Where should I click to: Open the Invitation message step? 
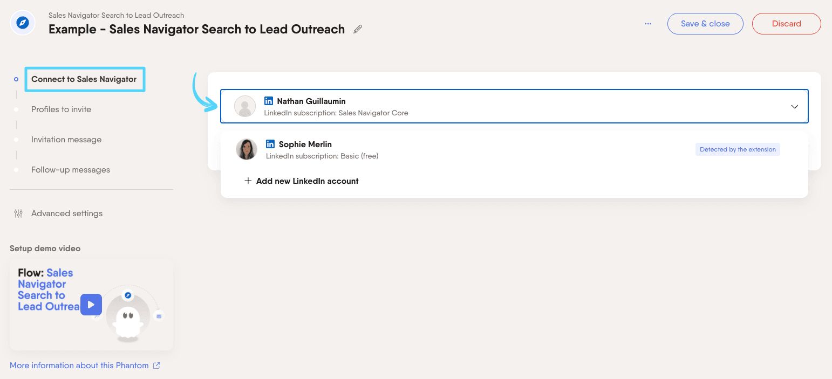66,140
